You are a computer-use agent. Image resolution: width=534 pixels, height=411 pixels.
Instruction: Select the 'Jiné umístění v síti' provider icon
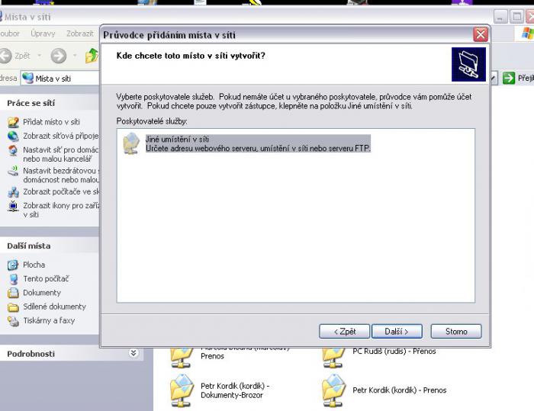(131, 143)
